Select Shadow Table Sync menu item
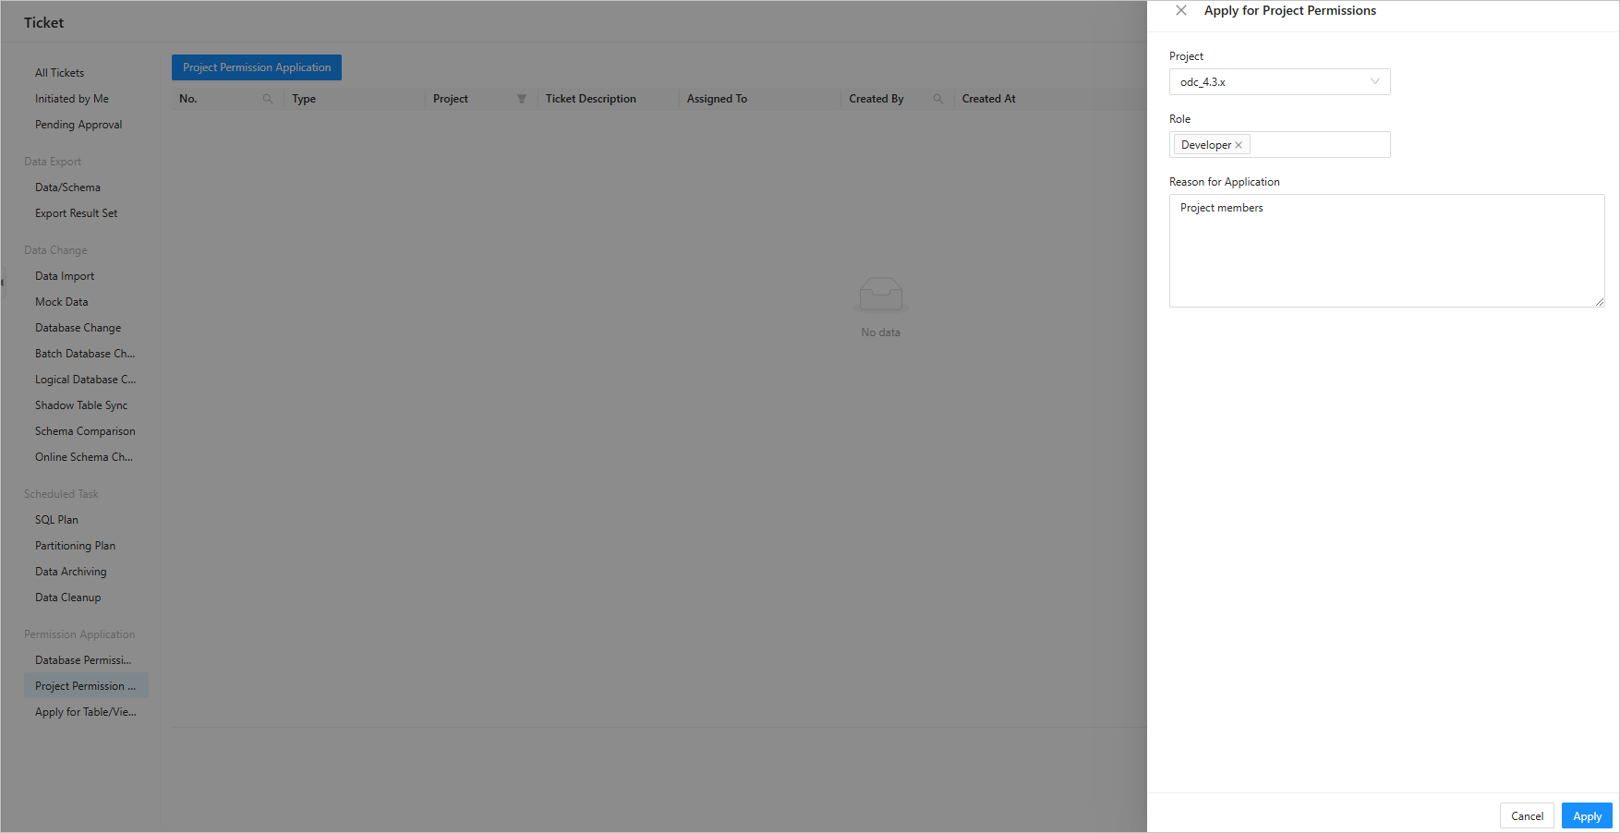 [81, 405]
